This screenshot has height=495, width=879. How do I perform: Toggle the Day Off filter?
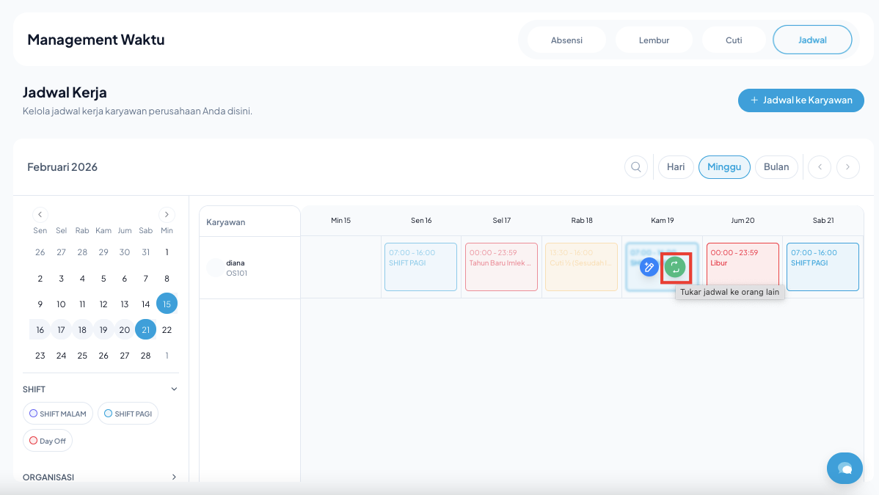(x=48, y=441)
